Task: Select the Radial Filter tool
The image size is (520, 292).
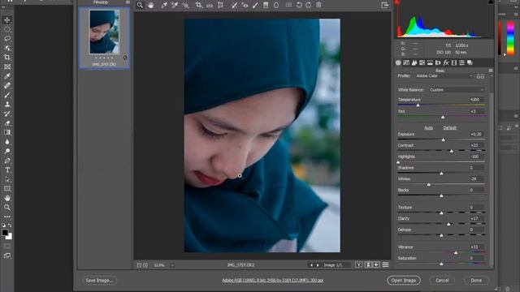Action: pyautogui.click(x=276, y=5)
